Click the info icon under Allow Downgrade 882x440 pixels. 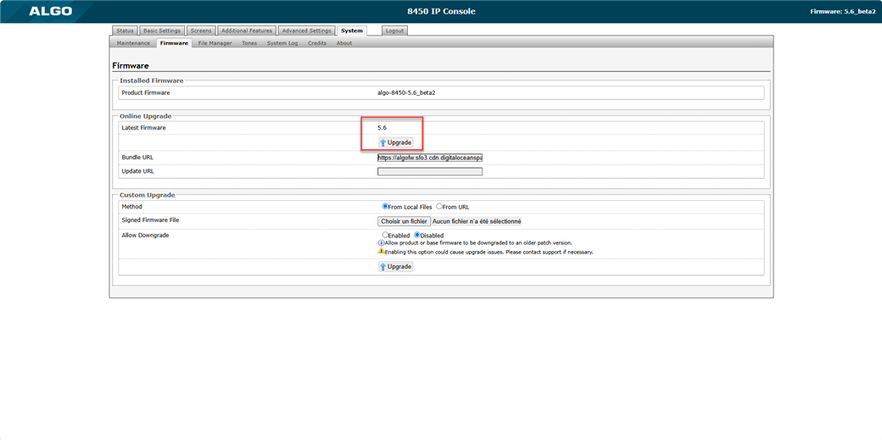pos(381,243)
